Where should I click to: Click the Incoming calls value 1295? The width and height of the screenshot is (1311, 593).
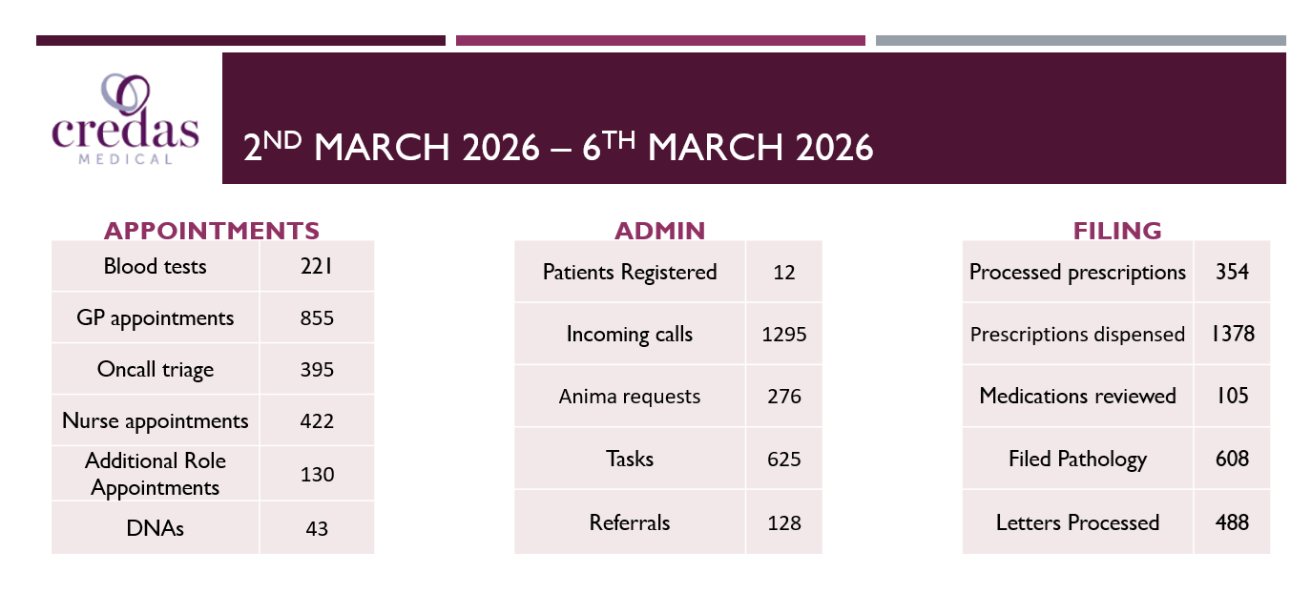click(784, 334)
